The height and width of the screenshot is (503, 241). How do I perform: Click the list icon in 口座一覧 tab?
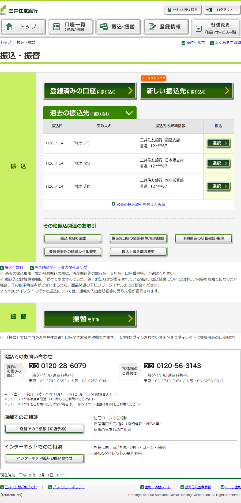(x=57, y=27)
